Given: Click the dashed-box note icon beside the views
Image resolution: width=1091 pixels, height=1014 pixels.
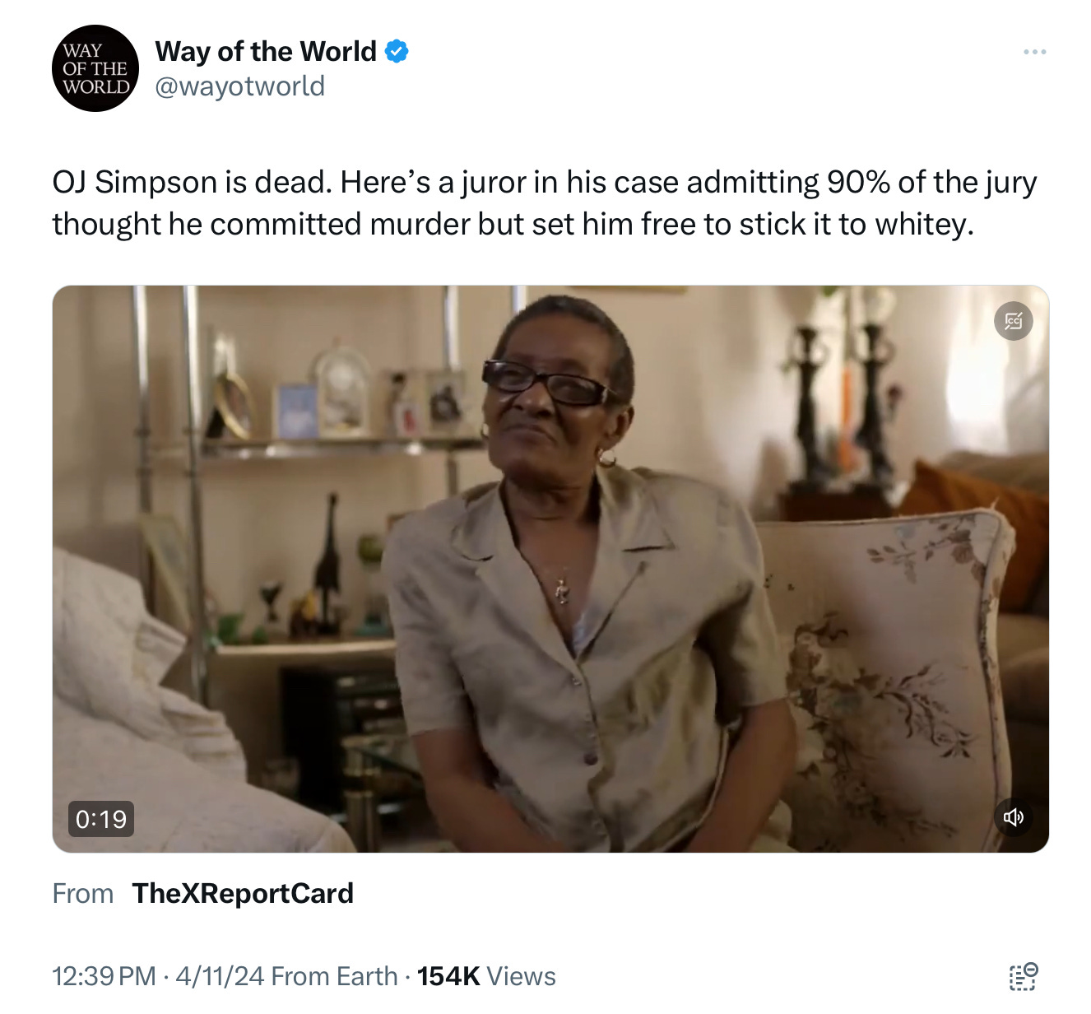Looking at the screenshot, I should pos(1024,977).
